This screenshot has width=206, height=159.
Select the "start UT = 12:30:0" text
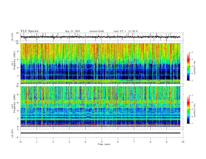[x=126, y=31]
